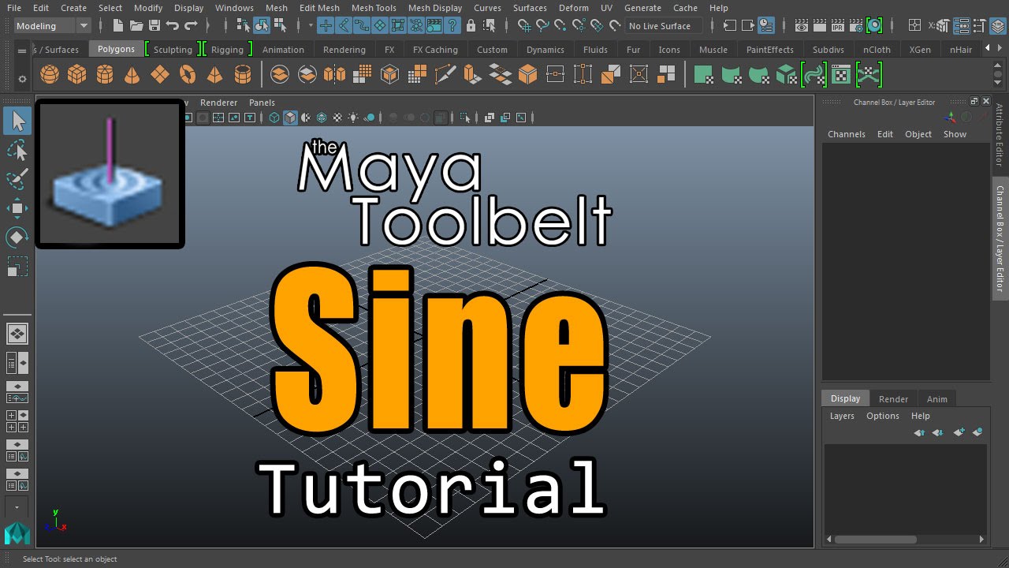
Task: Open the Deform menu
Action: [x=573, y=8]
